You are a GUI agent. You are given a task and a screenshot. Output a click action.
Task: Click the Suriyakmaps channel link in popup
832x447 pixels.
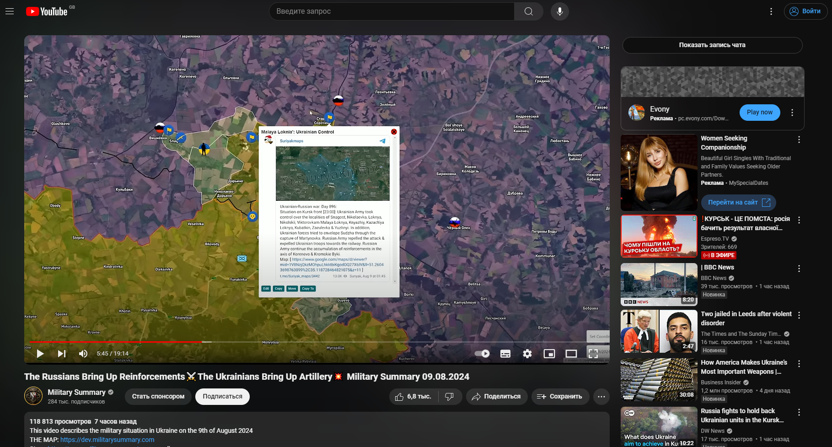(x=291, y=141)
